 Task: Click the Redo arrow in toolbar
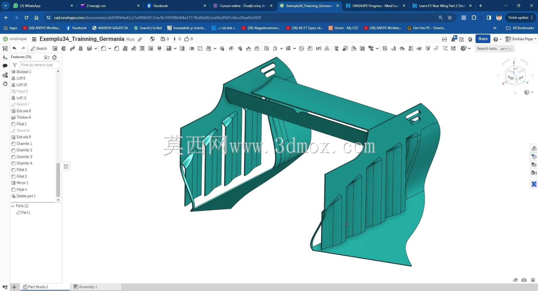23,48
